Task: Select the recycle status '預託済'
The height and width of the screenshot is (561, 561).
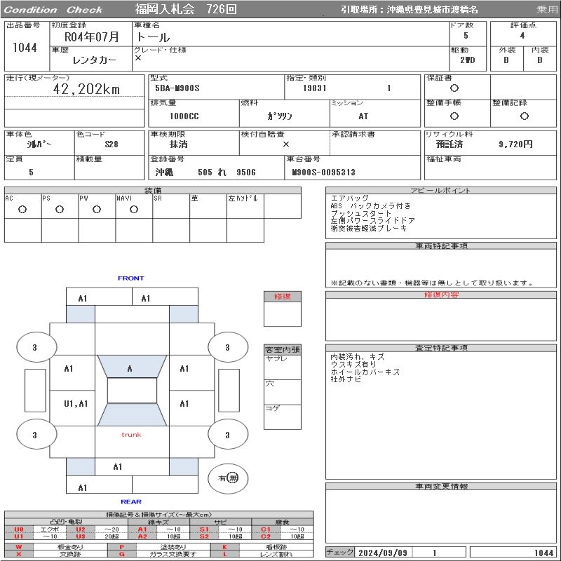Action: (x=450, y=144)
